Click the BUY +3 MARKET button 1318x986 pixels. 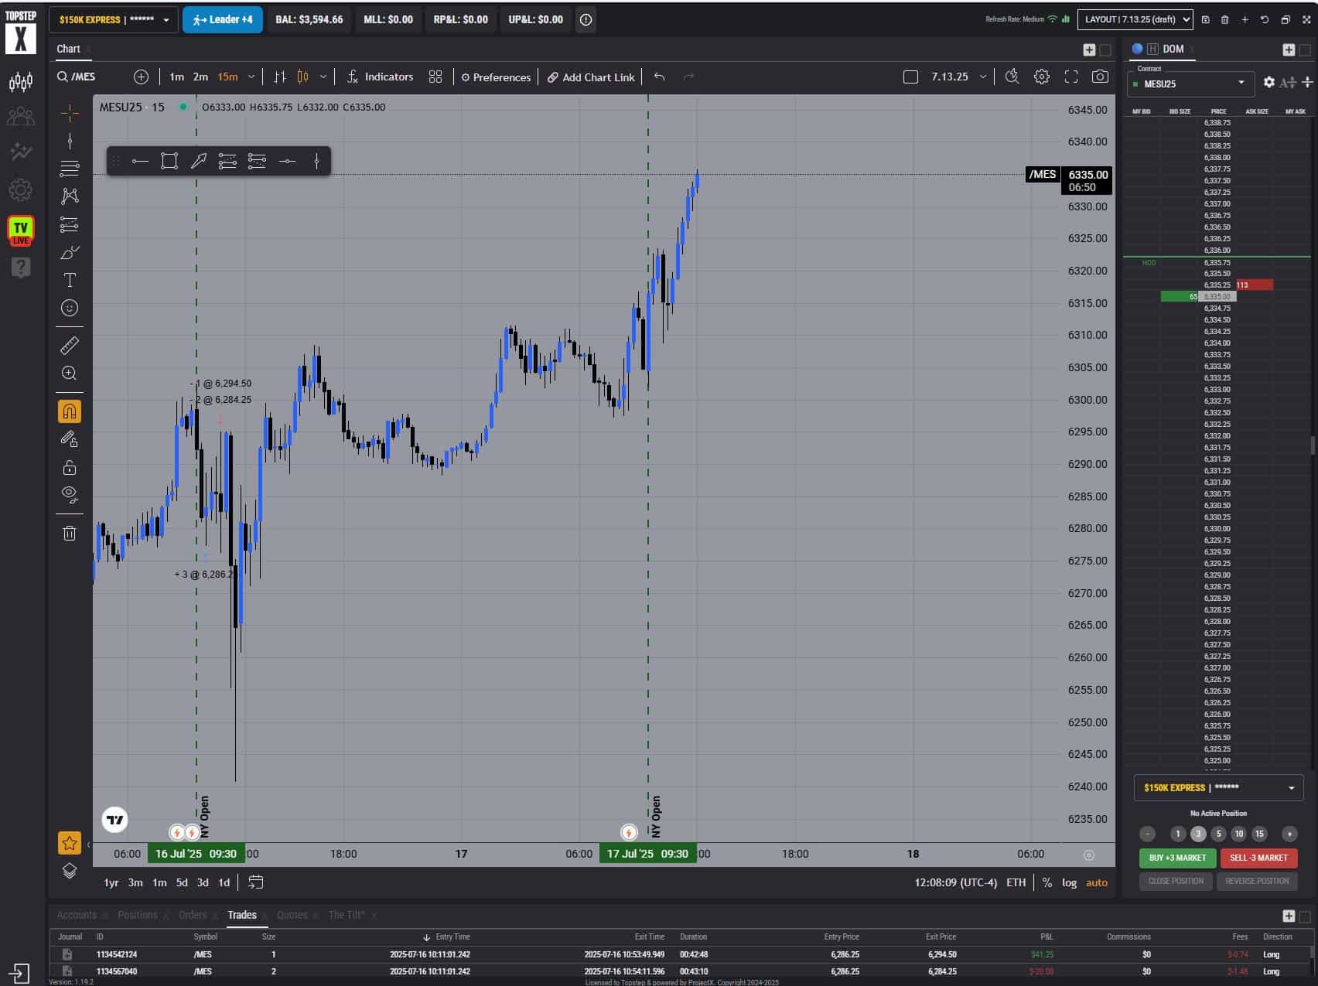(x=1177, y=858)
